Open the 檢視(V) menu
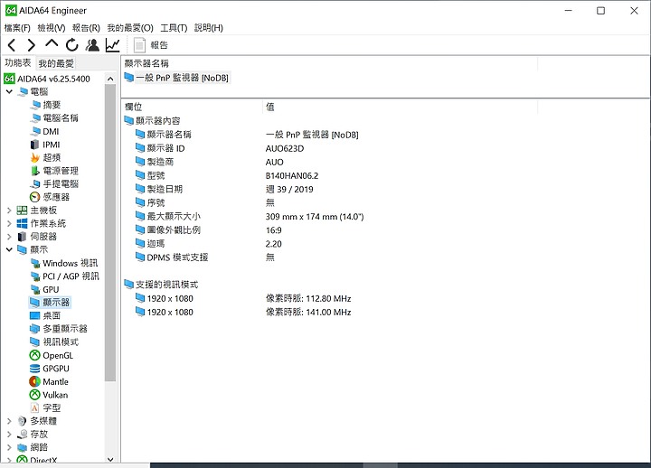Viewport: 651px width, 468px height. 52,28
